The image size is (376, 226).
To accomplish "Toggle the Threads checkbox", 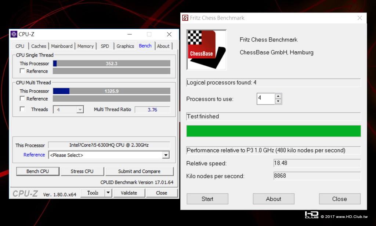I will [x=22, y=109].
